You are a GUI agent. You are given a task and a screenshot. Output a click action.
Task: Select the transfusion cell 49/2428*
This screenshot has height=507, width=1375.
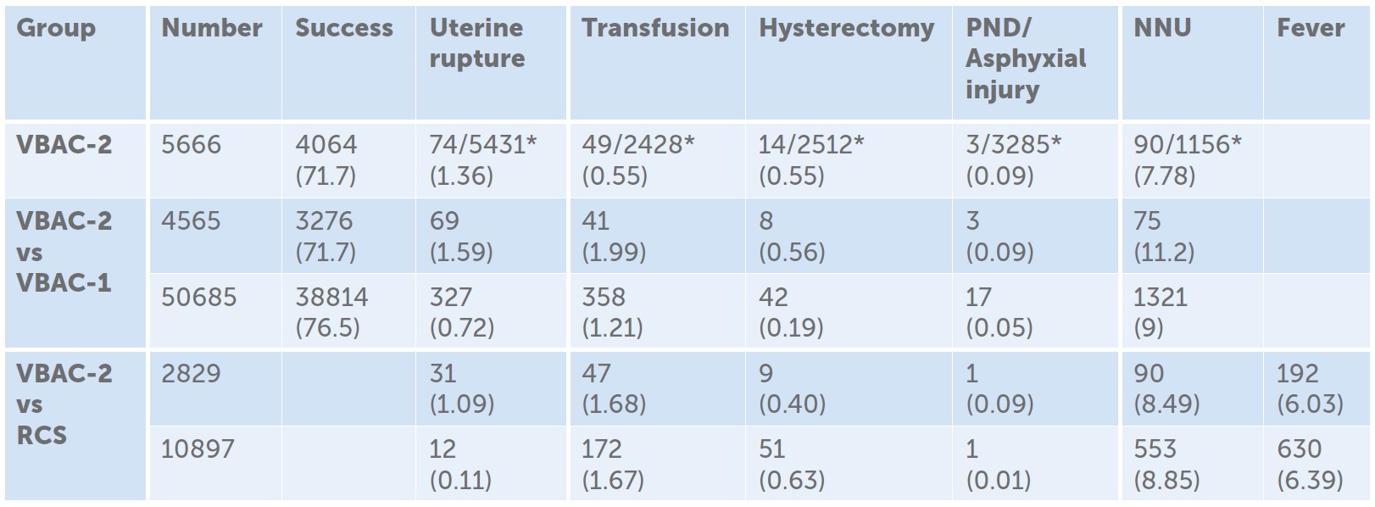pyautogui.click(x=638, y=145)
